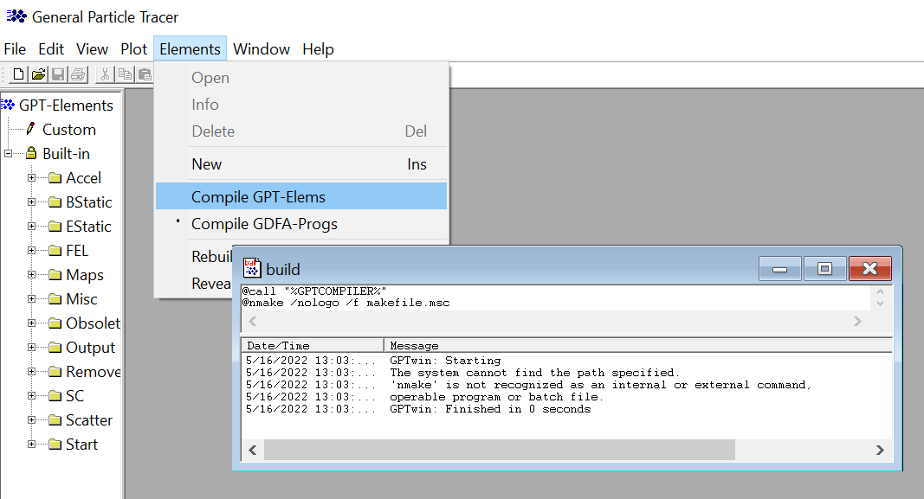This screenshot has width=924, height=499.
Task: Click the Start folder icon
Action: (55, 445)
